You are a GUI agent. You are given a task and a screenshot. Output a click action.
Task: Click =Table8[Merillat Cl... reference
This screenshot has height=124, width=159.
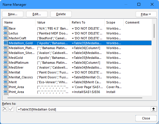pyautogui.click(x=87, y=77)
